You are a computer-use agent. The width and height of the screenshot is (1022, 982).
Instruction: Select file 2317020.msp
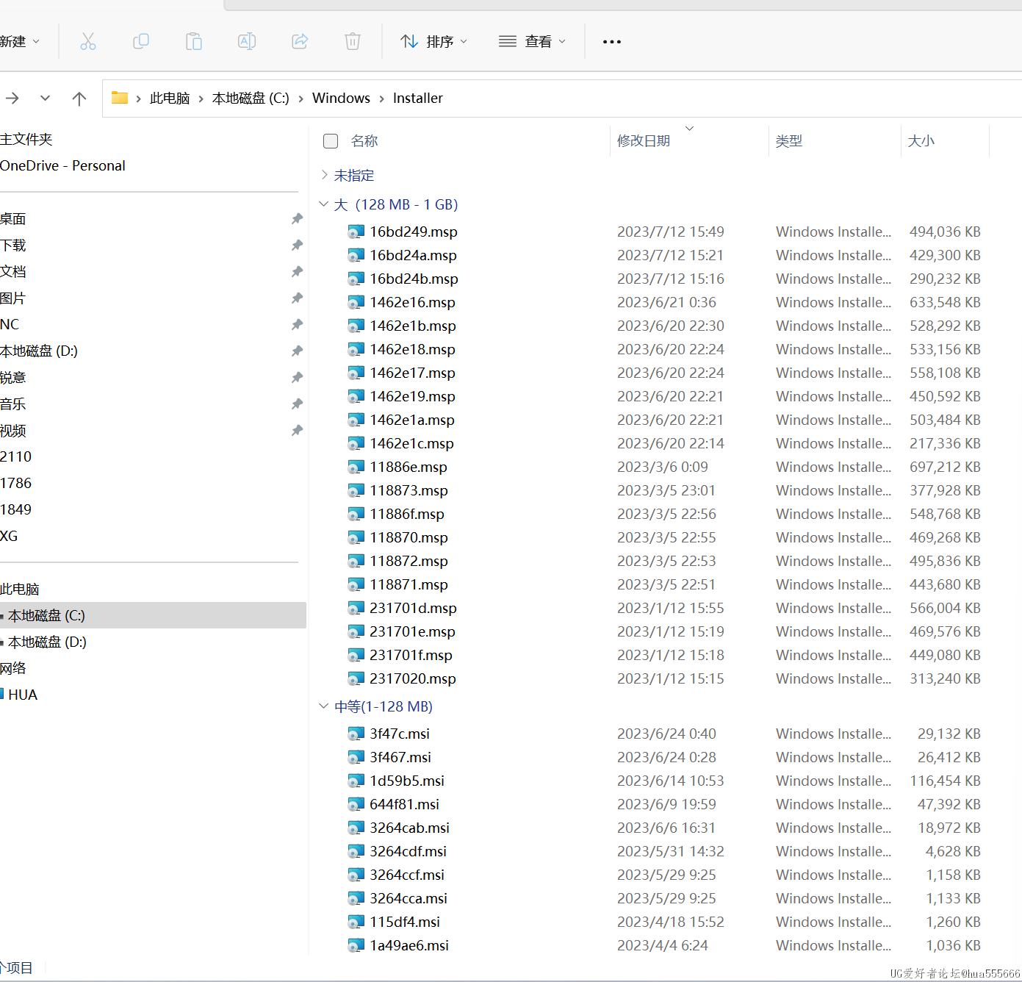point(413,678)
